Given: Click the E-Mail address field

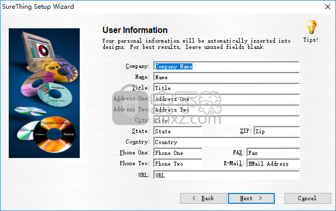Looking at the screenshot, I should (x=273, y=164).
